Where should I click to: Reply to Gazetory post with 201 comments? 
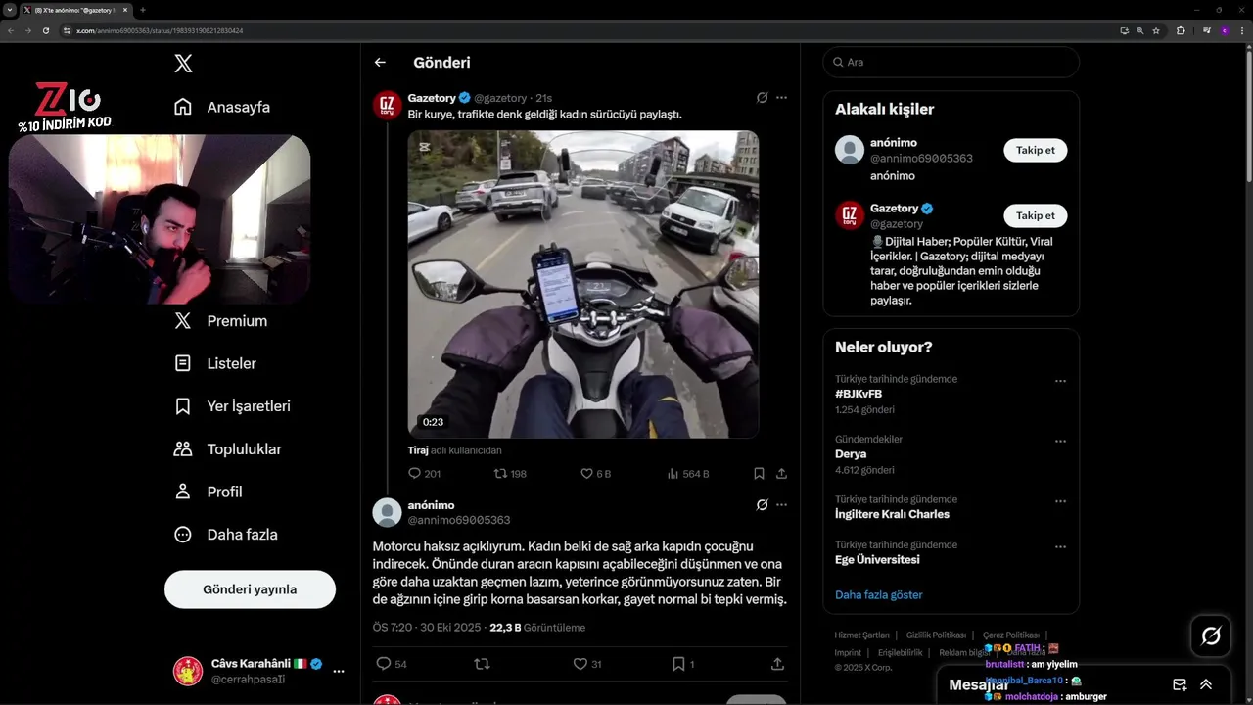click(424, 474)
